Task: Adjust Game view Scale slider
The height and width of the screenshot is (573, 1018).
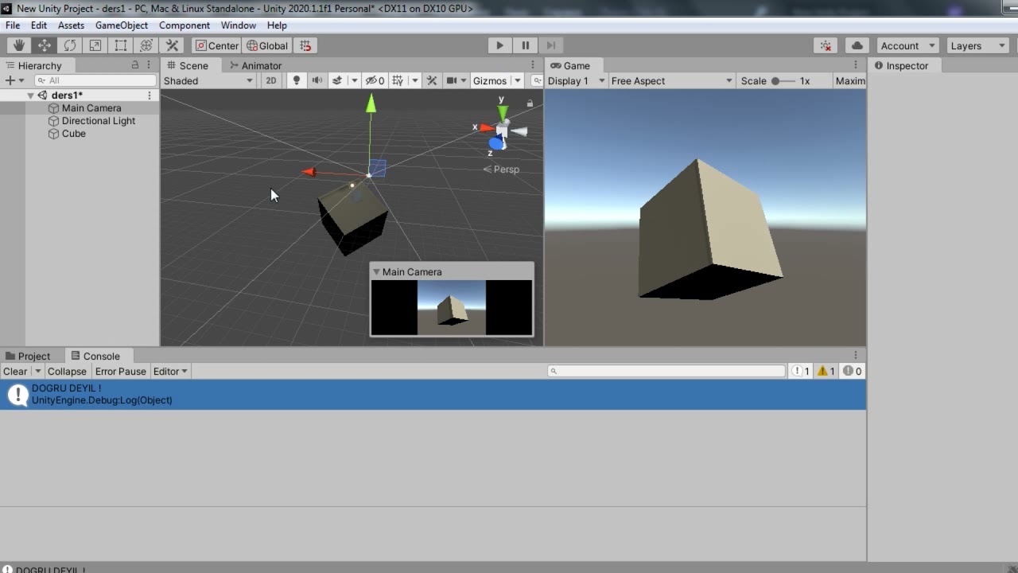Action: point(783,80)
